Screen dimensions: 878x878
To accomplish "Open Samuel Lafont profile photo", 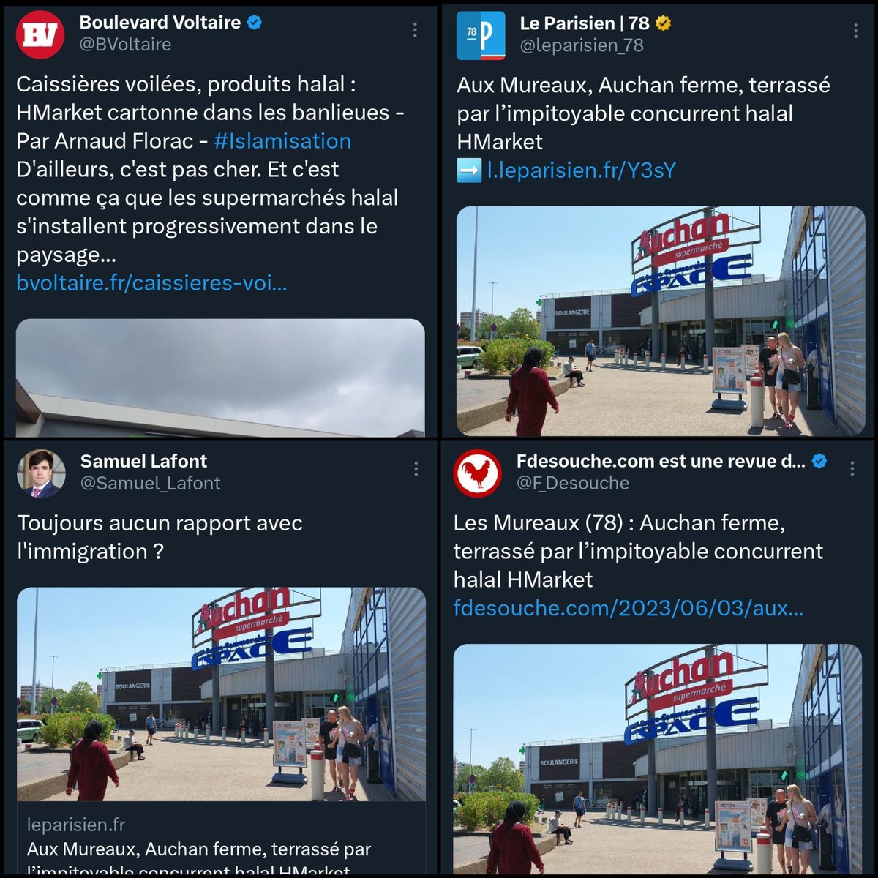I will (41, 473).
